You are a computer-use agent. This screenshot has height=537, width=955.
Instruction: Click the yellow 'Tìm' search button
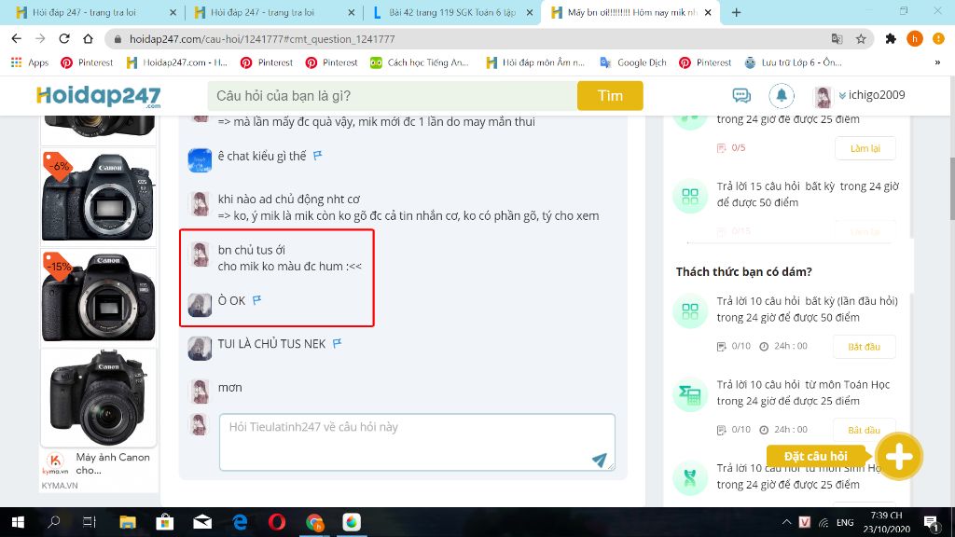(610, 96)
